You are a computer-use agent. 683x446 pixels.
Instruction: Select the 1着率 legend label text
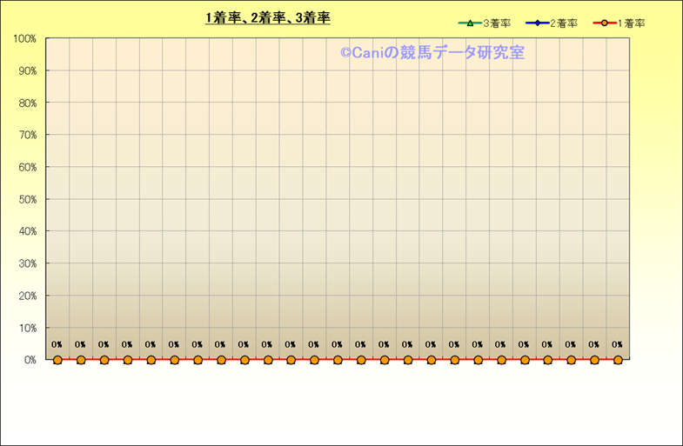(631, 23)
